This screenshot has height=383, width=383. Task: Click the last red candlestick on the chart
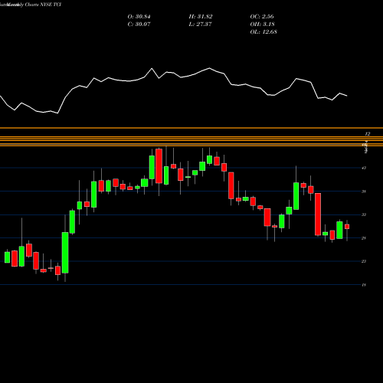coord(347,227)
